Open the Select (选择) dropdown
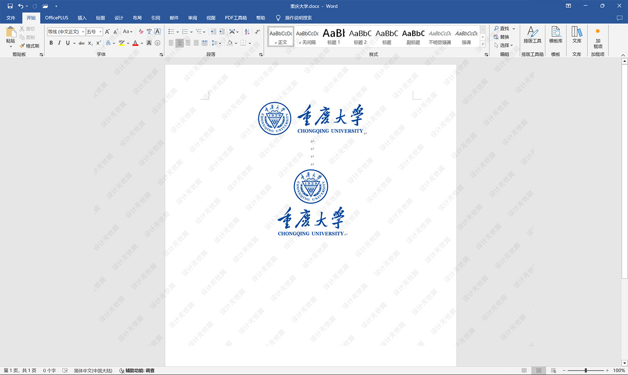 503,45
